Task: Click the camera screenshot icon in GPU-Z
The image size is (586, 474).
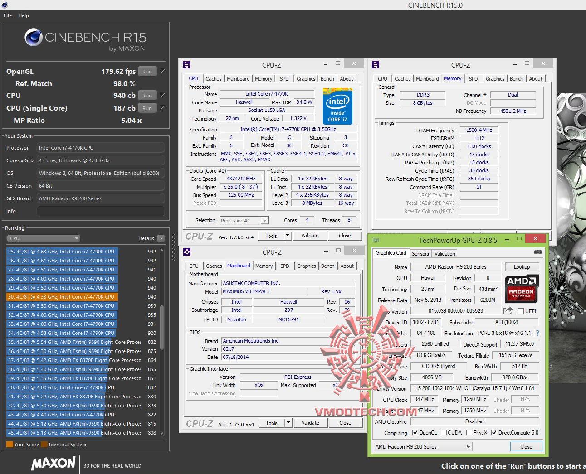Action: point(537,252)
